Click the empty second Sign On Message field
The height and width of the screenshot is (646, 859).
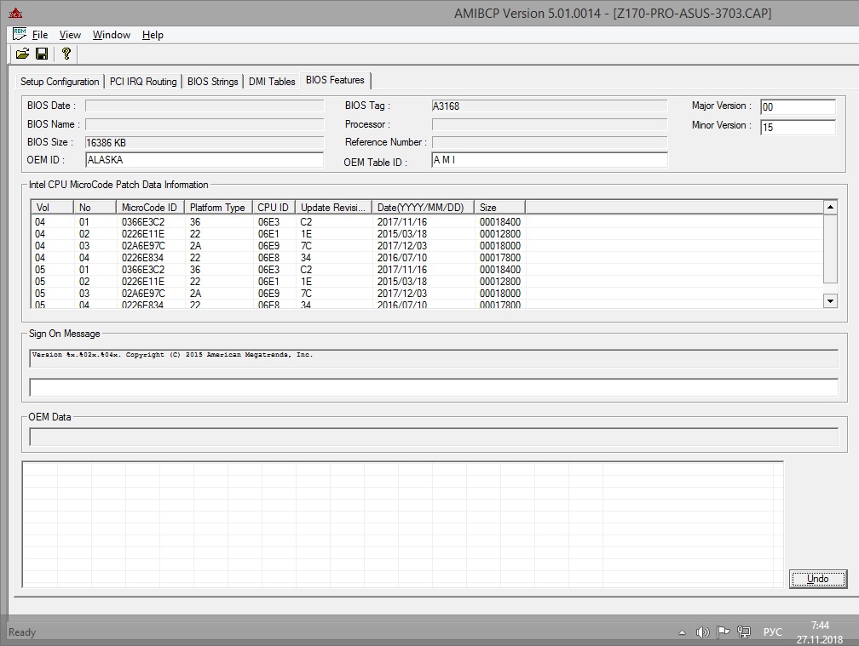click(x=434, y=387)
